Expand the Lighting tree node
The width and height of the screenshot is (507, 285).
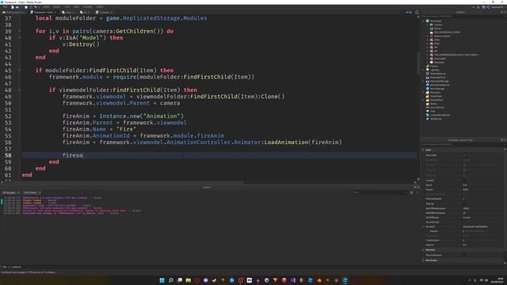423,70
